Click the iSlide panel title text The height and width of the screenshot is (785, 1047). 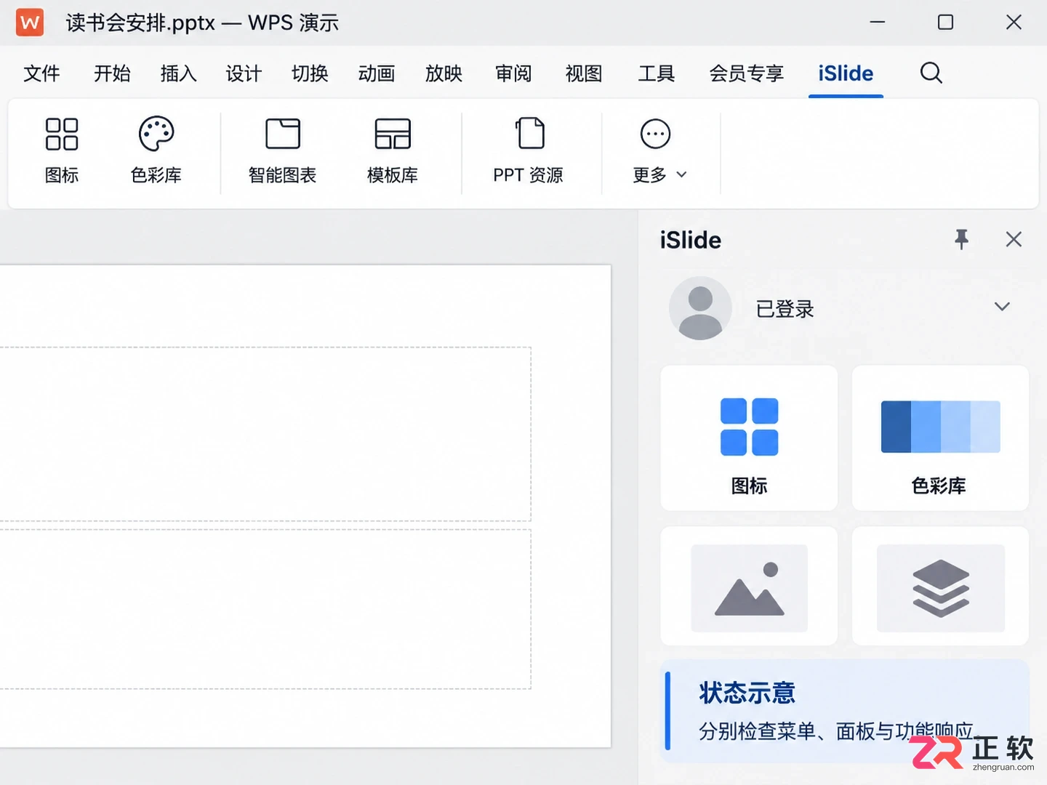[691, 240]
